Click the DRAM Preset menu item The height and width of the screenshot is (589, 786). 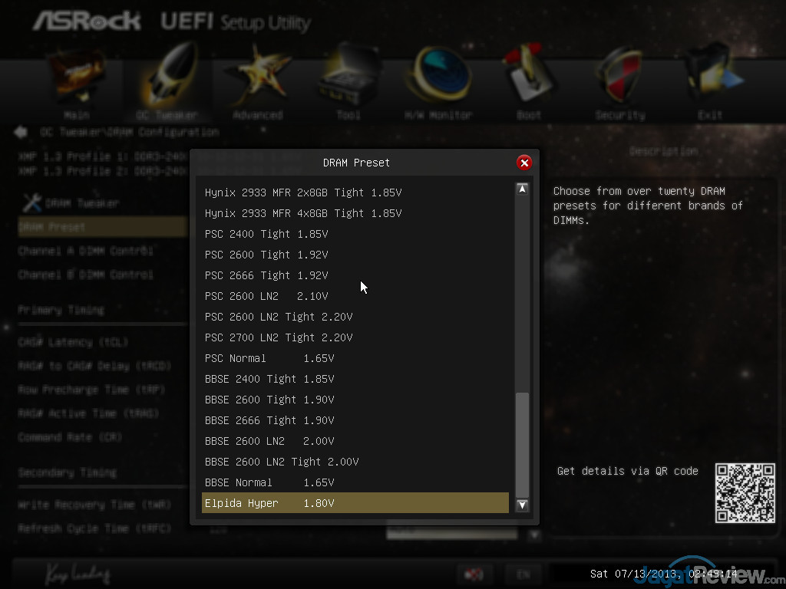point(103,227)
